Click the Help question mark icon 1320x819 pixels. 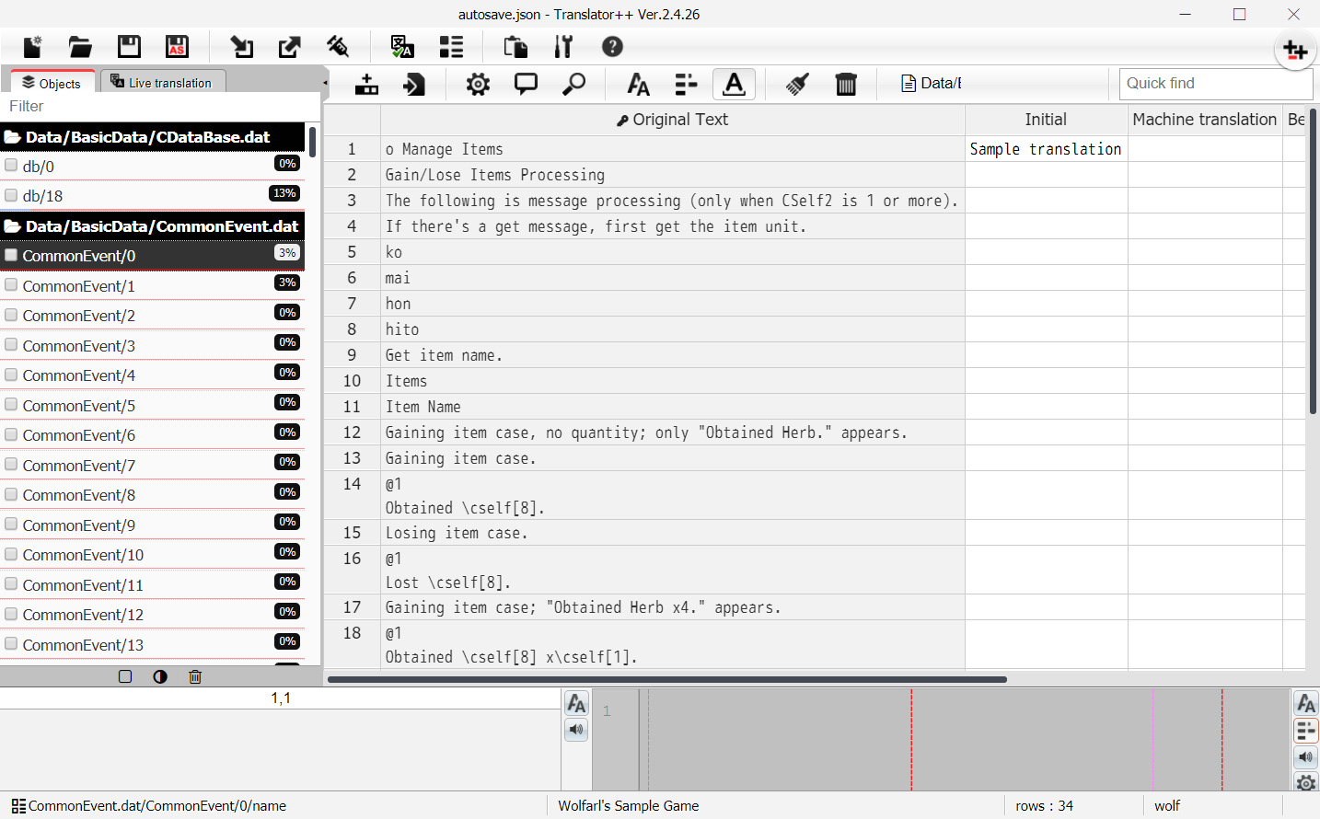coord(612,46)
